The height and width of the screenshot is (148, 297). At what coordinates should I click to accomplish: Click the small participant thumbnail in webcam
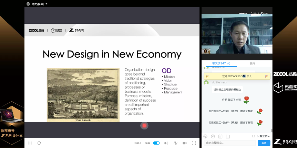[x=206, y=51]
